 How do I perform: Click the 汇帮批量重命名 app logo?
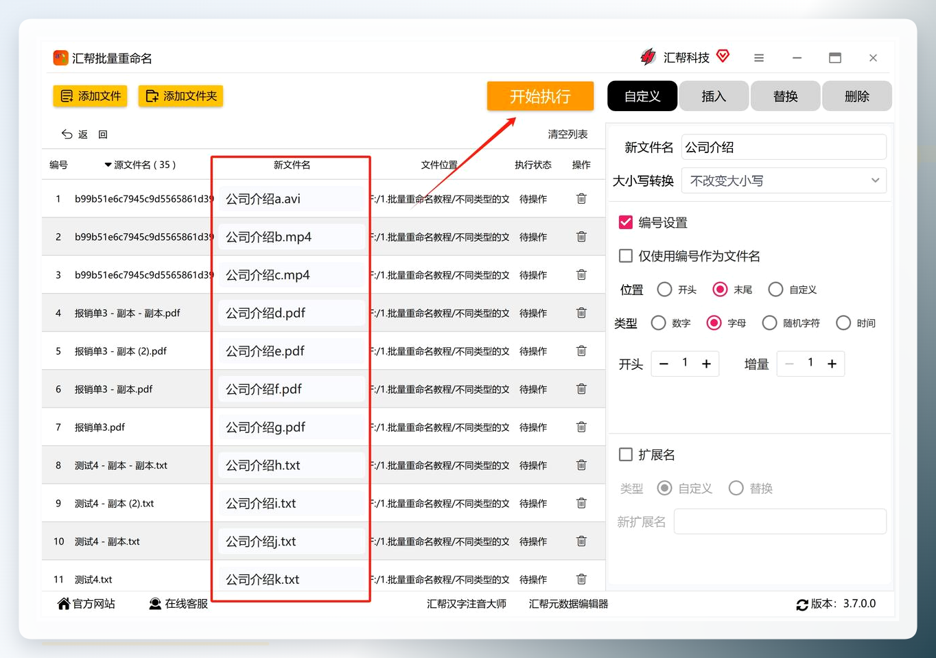60,58
